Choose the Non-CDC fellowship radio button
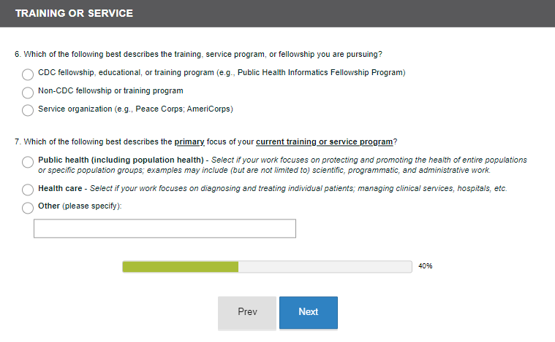Image resolution: width=555 pixels, height=342 pixels. (28, 92)
